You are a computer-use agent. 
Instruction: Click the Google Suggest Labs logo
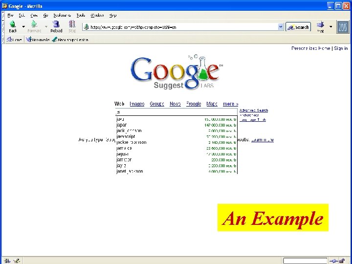[176, 72]
